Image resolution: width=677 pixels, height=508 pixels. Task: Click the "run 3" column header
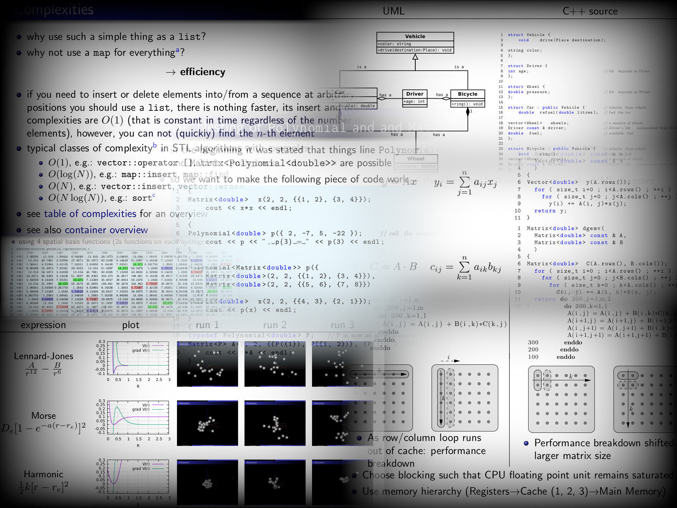click(342, 325)
